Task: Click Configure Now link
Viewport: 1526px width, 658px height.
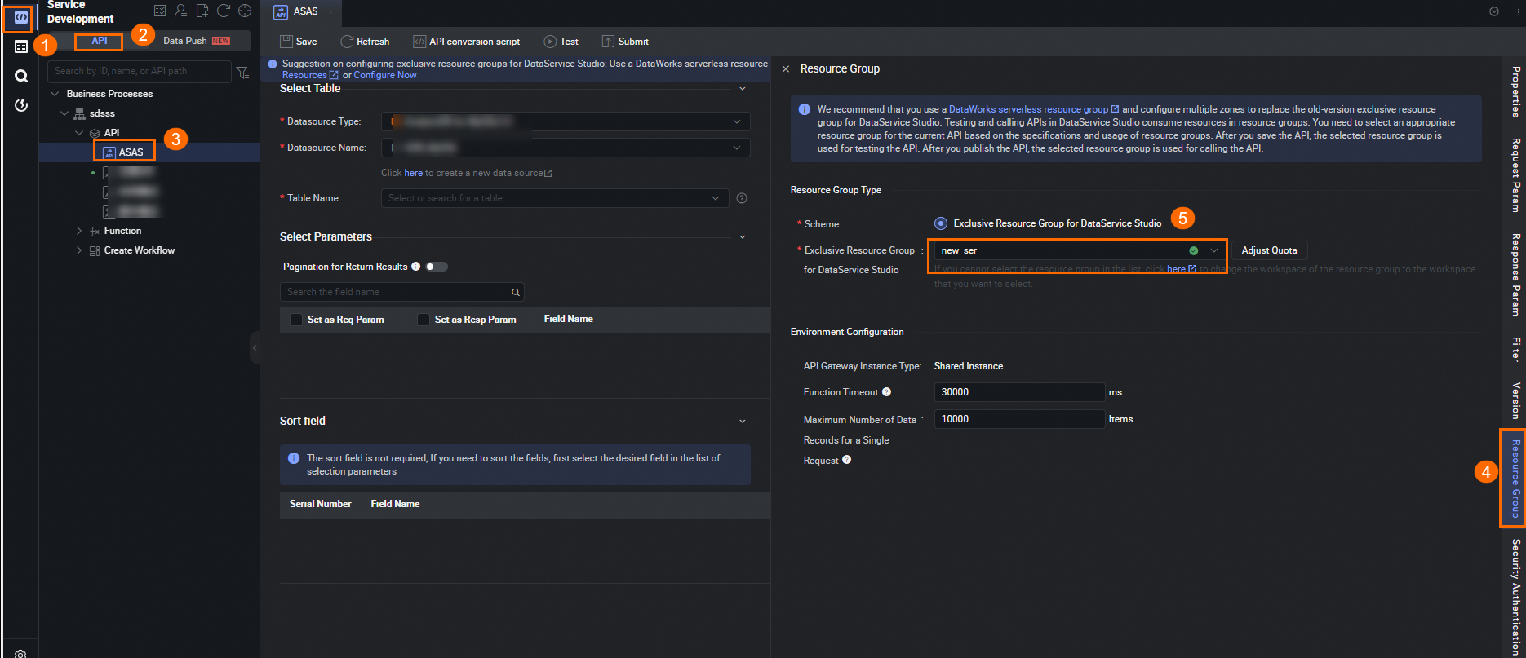Action: tap(385, 75)
